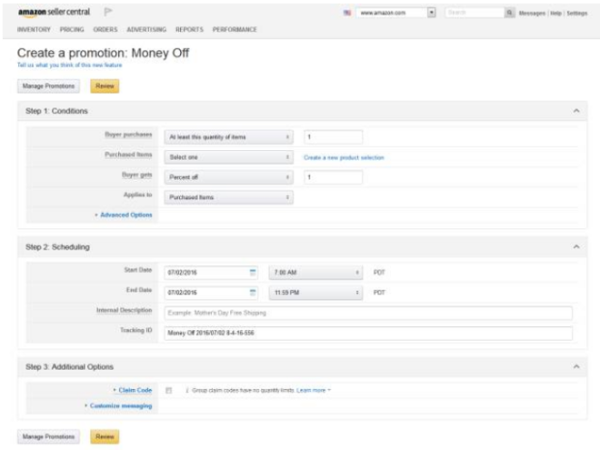Open the 7:00 AM start time dropdown
600x450 pixels.
(x=315, y=273)
